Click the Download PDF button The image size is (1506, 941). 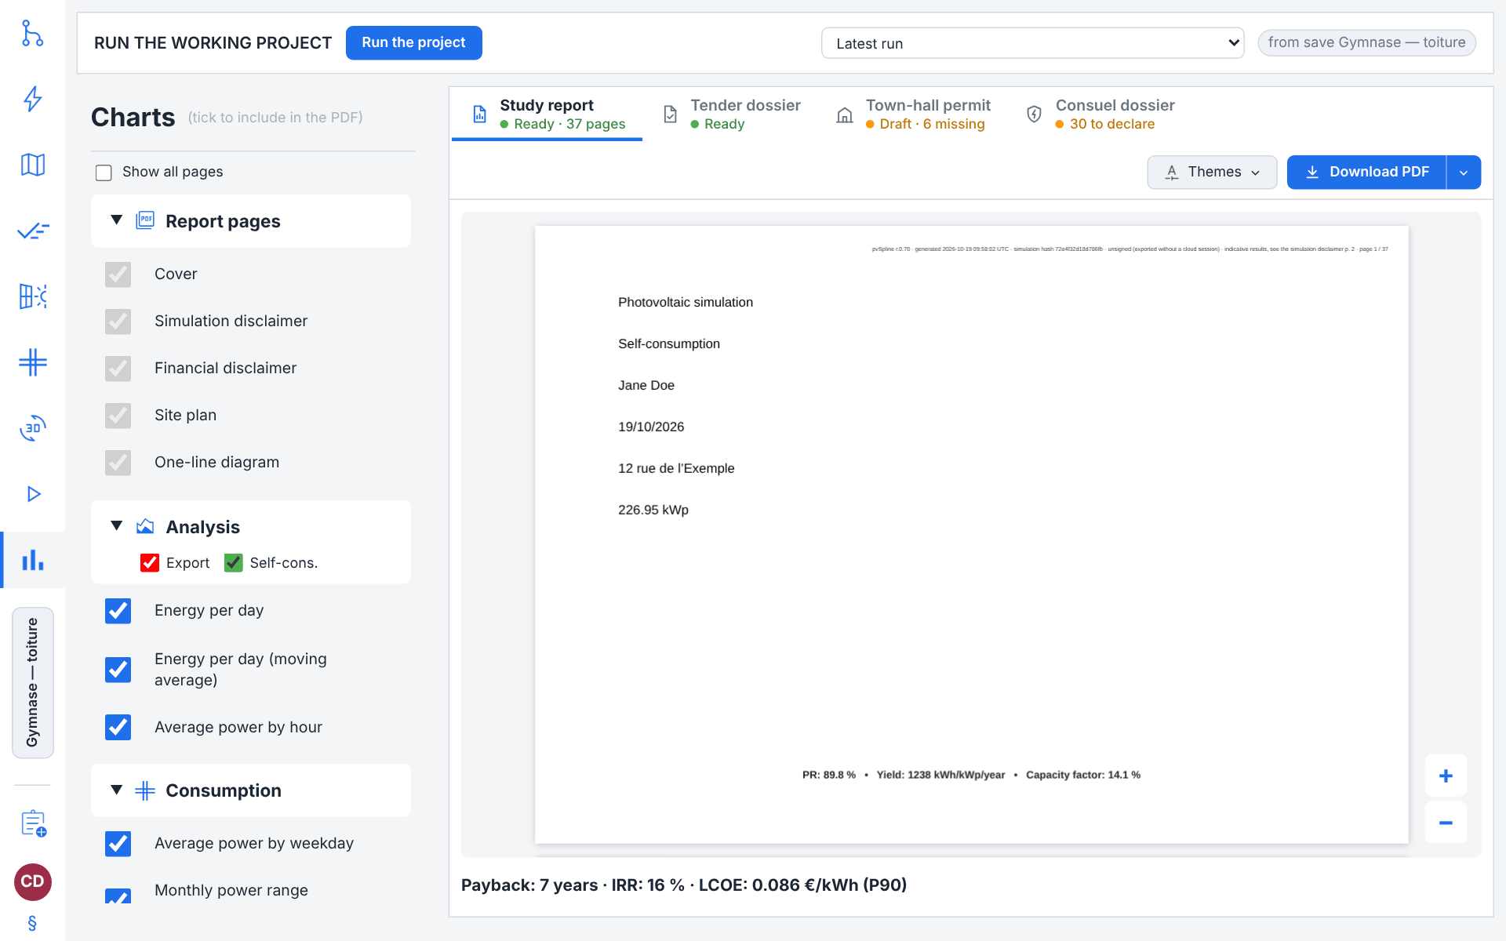(x=1366, y=172)
